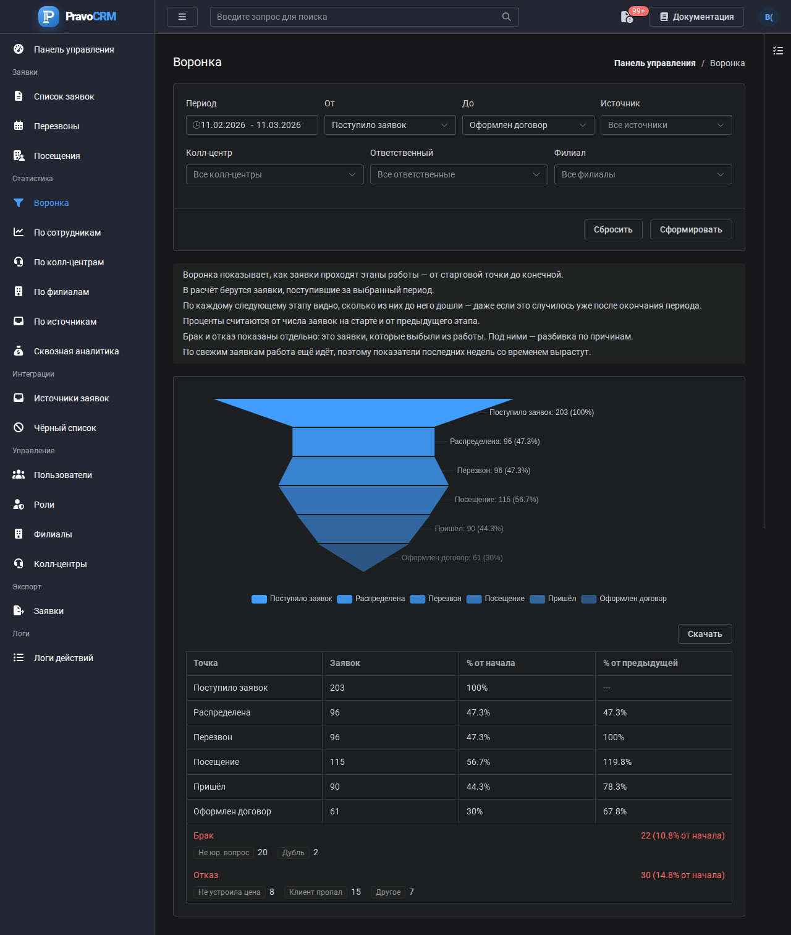Click the Период date range field
Screen dimensions: 791x935
252,125
